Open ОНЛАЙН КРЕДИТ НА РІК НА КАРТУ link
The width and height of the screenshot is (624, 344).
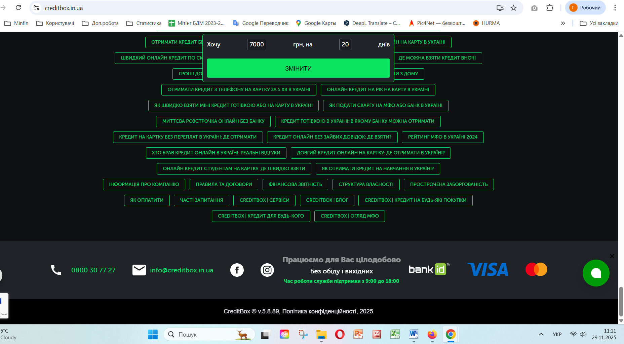point(378,90)
